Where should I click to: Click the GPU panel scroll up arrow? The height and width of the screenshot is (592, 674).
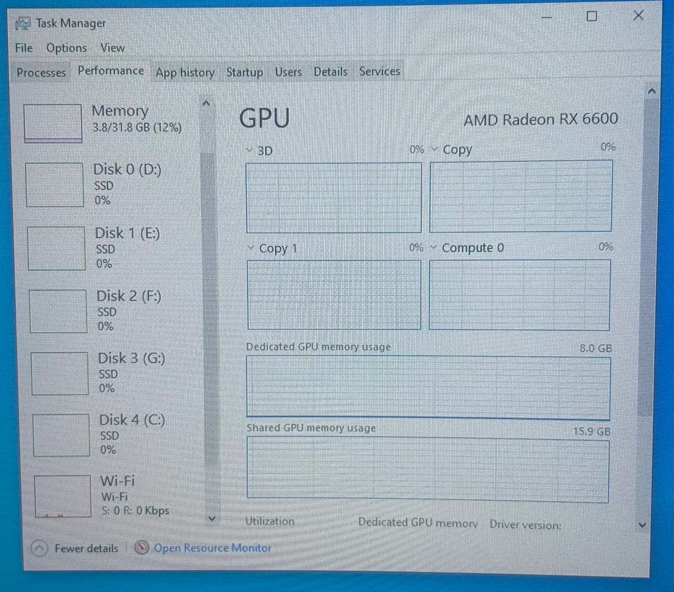click(x=652, y=91)
